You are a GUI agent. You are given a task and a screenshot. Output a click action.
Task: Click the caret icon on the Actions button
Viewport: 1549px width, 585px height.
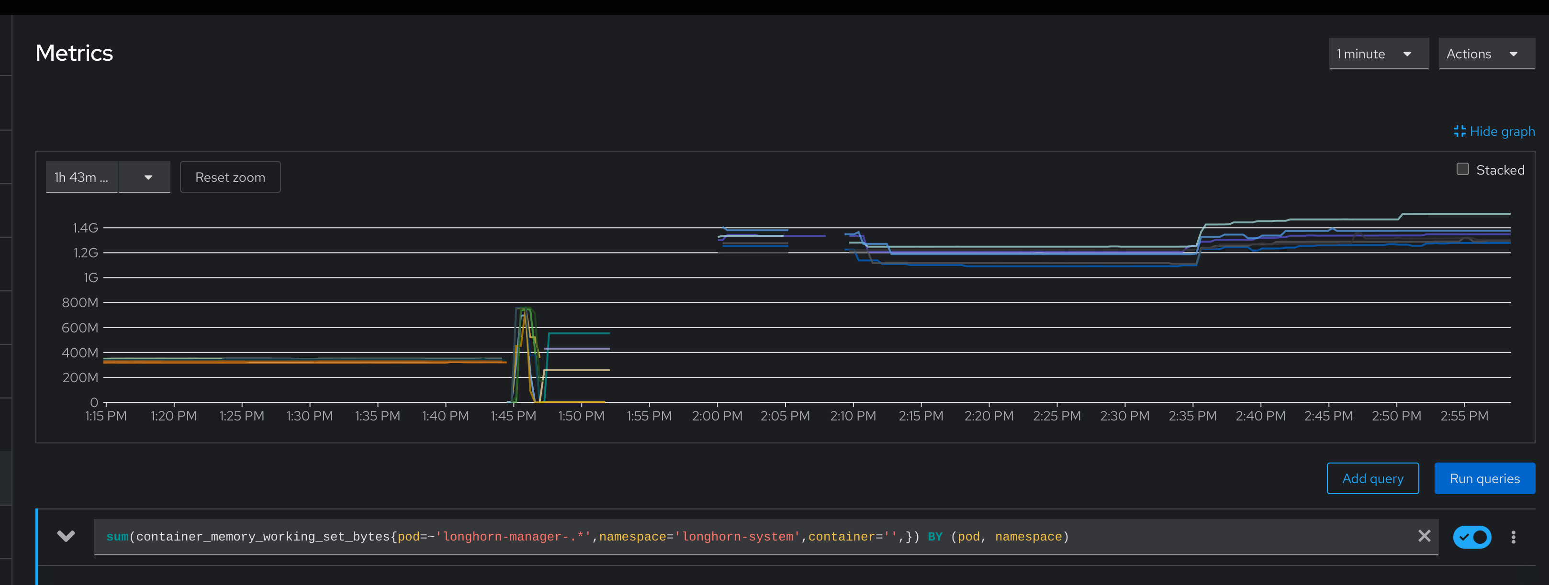coord(1514,54)
